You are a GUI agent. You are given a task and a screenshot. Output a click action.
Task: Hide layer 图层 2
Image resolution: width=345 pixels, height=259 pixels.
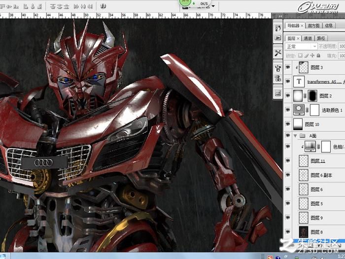tap(288, 96)
